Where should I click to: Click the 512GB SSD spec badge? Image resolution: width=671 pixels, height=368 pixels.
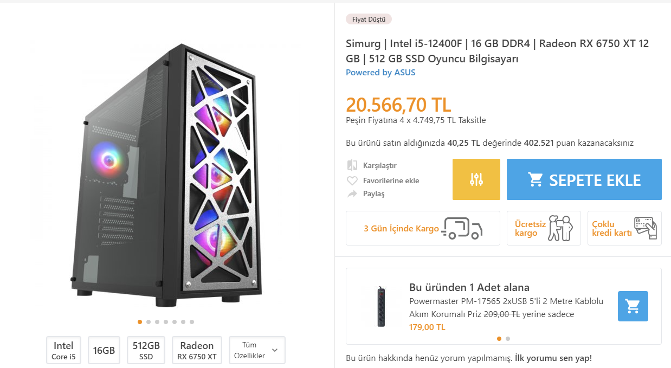[x=146, y=350]
